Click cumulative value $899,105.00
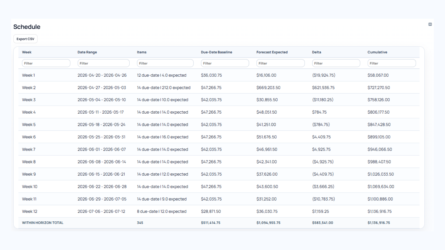445x250 pixels. (379, 137)
